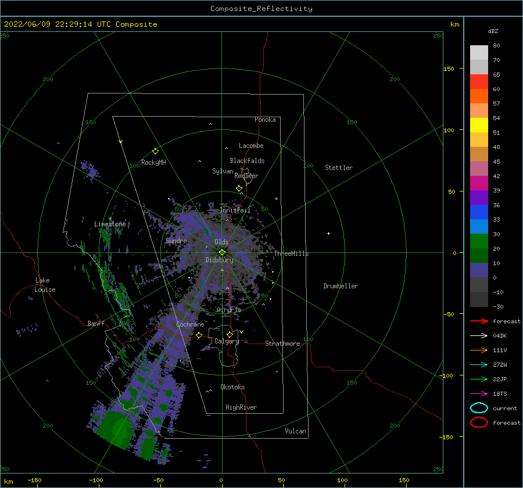Image resolution: width=523 pixels, height=488 pixels.
Task: Click the white asterisk marker east of Innisfail
Action: pos(276,199)
